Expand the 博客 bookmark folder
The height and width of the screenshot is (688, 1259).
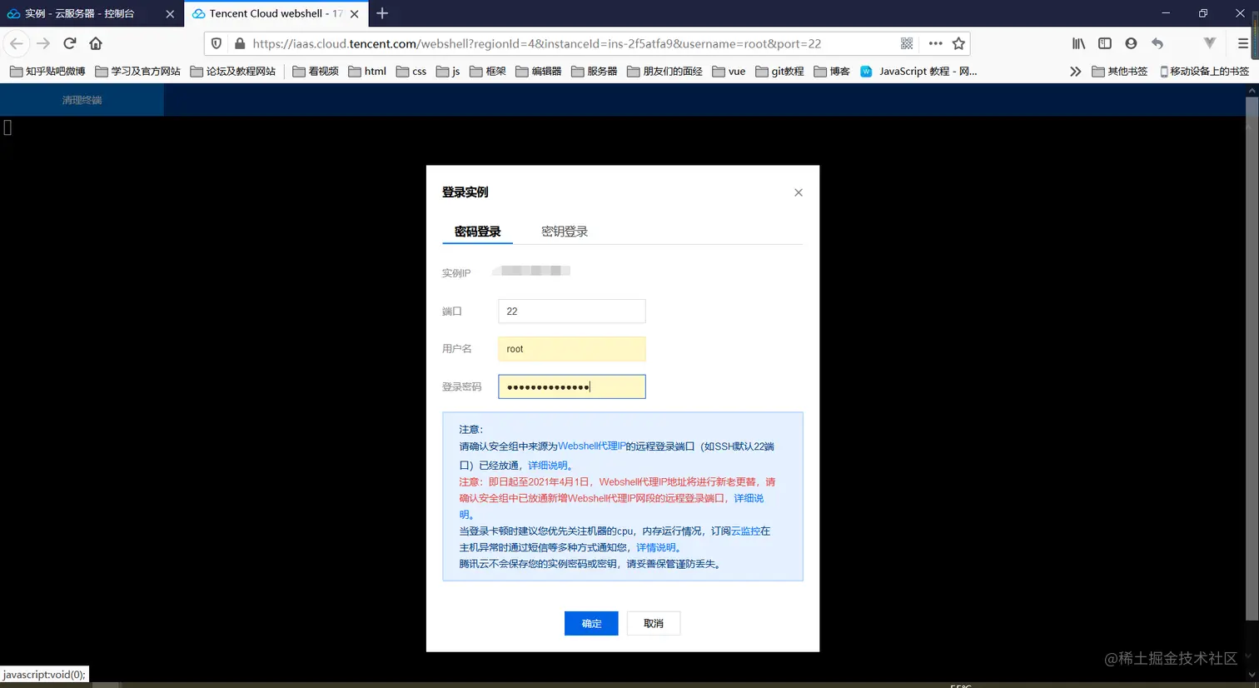coord(832,72)
